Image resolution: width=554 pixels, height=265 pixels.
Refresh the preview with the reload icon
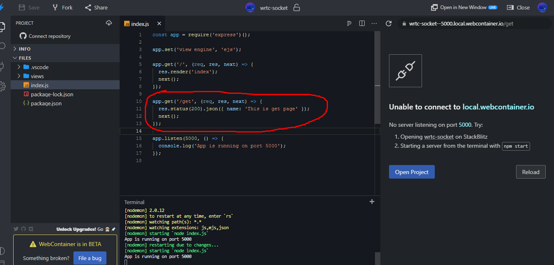pyautogui.click(x=388, y=23)
